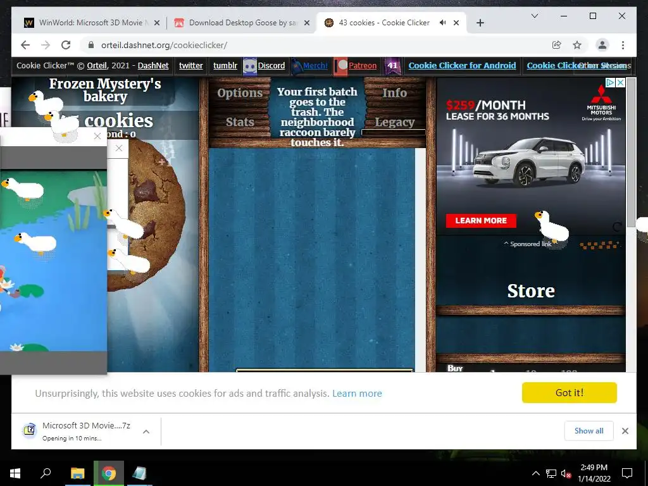Open Windows taskbar search
648x486 pixels.
(x=46, y=473)
